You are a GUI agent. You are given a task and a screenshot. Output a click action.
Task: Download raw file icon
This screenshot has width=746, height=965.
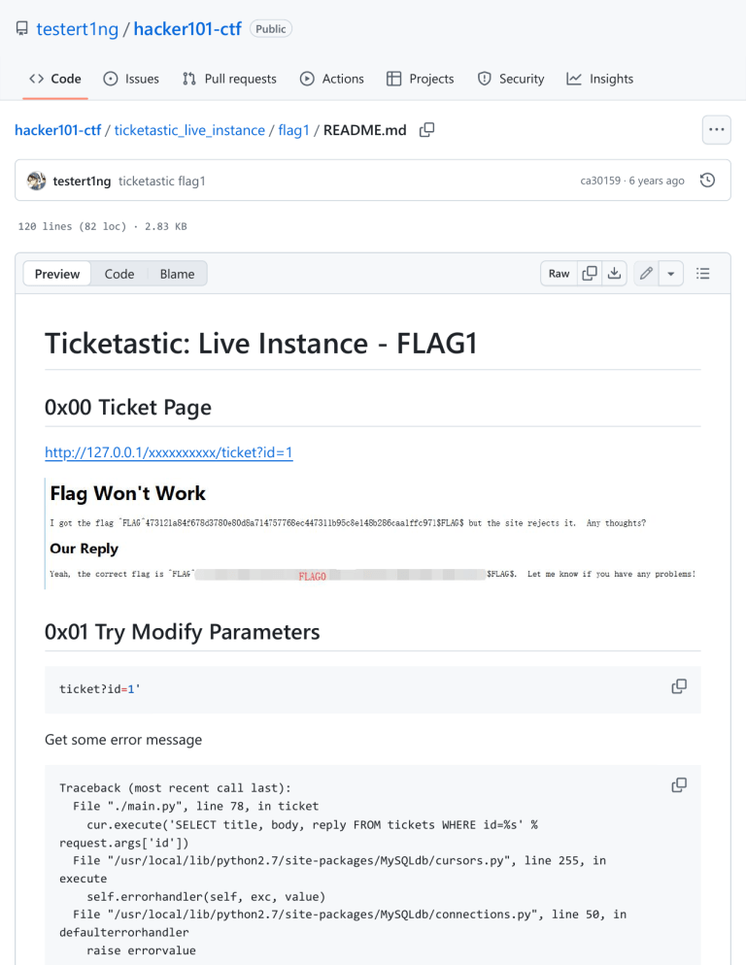[614, 274]
